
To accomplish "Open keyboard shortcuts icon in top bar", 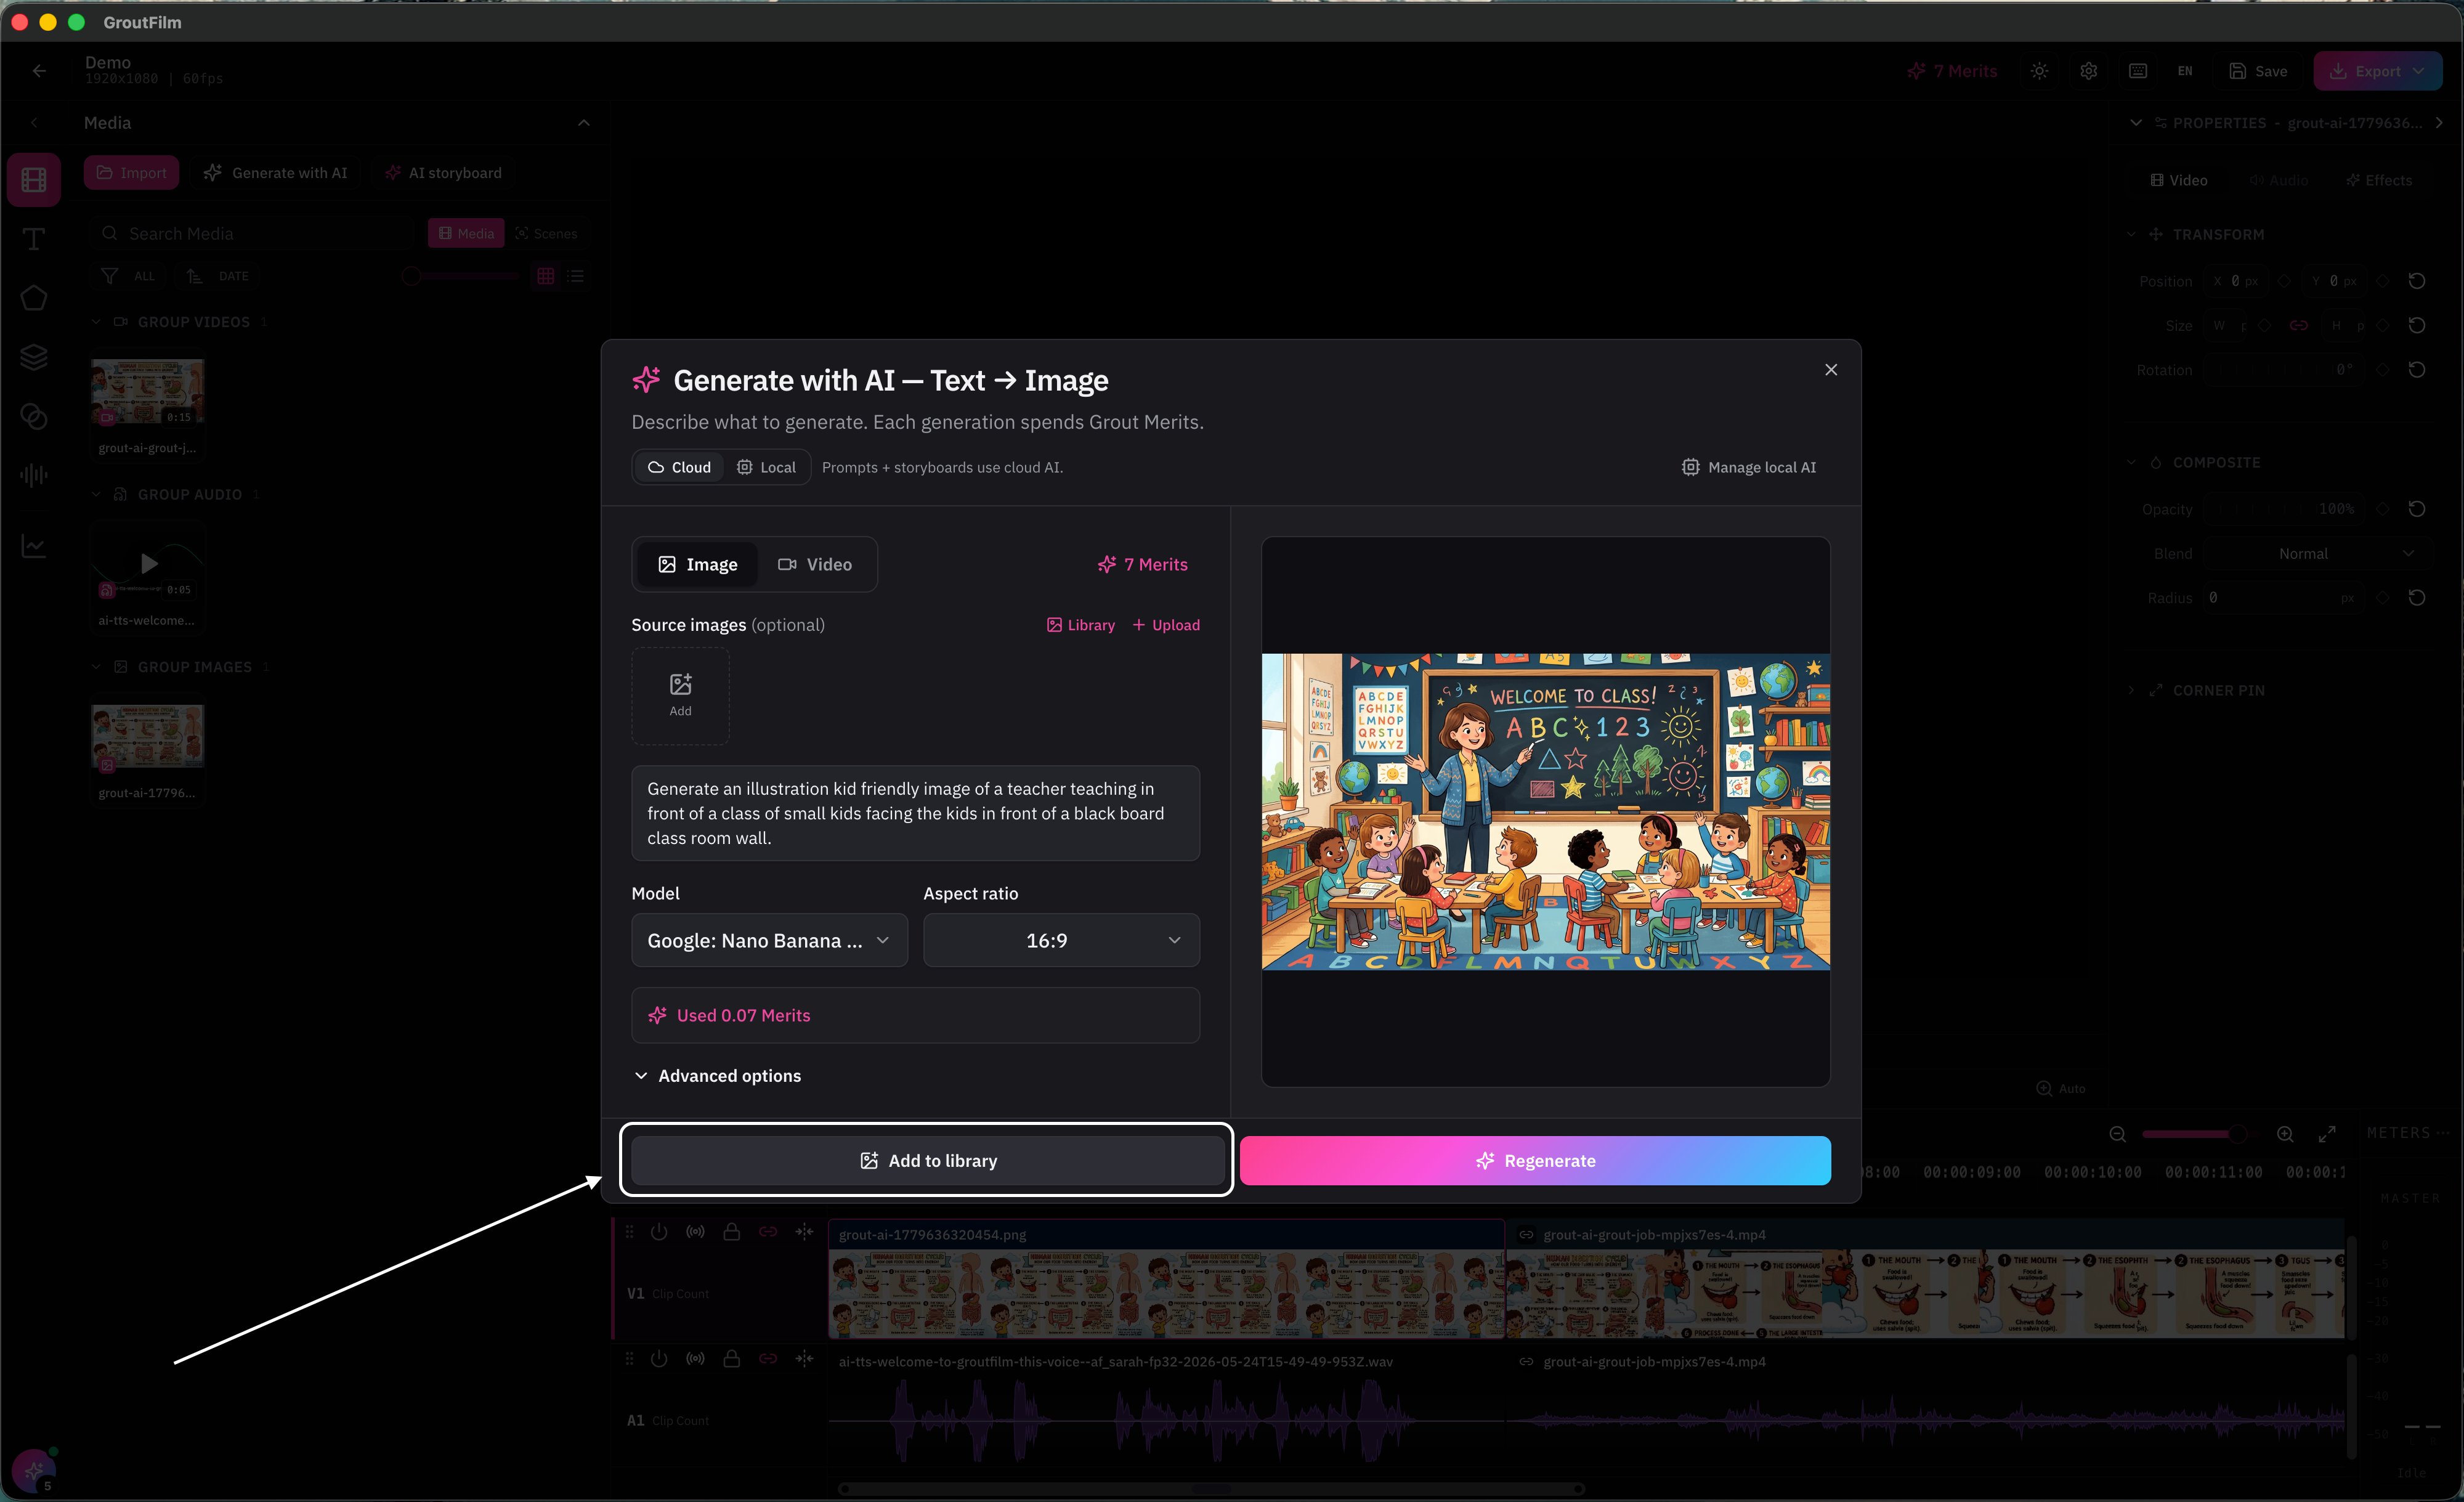I will (2138, 71).
